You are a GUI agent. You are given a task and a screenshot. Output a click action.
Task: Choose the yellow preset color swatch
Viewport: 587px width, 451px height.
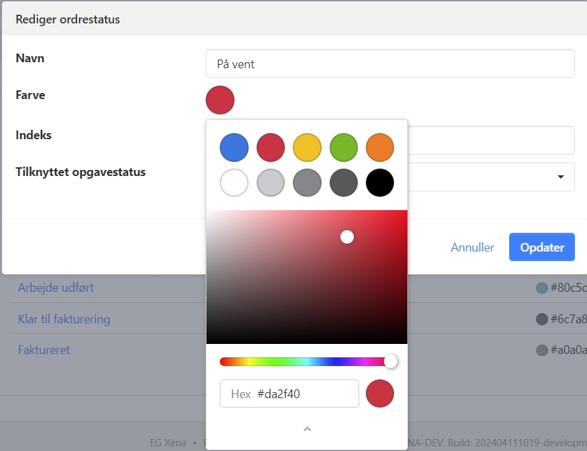[307, 147]
